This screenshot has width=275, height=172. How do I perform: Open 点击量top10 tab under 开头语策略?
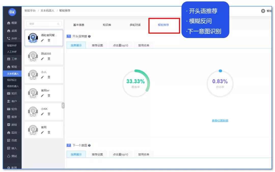pos(120,45)
